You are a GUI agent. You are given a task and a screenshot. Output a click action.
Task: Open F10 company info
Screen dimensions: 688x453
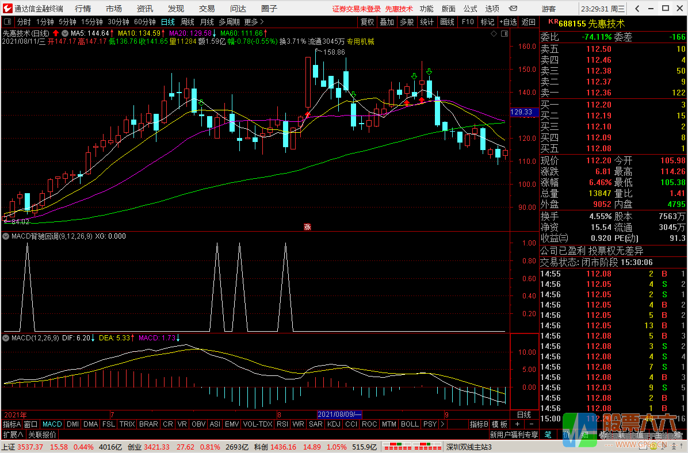tap(468, 21)
